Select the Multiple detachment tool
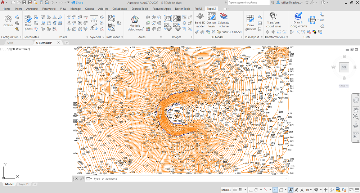The width and height of the screenshot is (360, 193). [x=135, y=23]
